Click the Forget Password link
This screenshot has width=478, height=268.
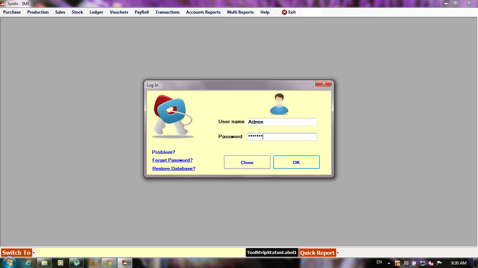coord(172,160)
